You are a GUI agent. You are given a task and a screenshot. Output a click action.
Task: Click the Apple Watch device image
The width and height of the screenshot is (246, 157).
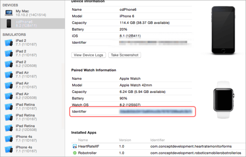[x=223, y=100]
